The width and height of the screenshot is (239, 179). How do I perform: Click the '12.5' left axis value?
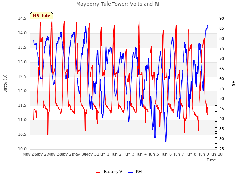click(22, 76)
